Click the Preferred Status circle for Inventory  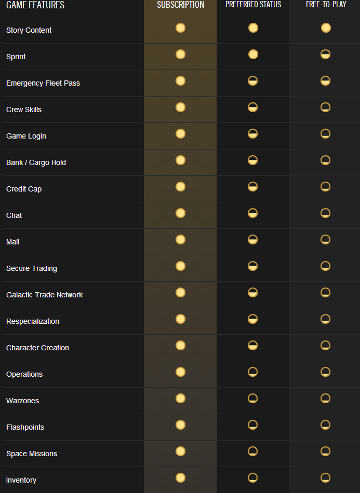coord(252,478)
